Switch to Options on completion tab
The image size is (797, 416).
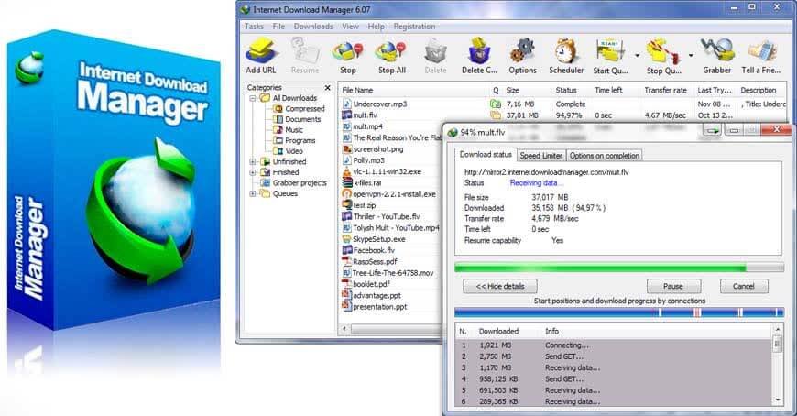604,156
